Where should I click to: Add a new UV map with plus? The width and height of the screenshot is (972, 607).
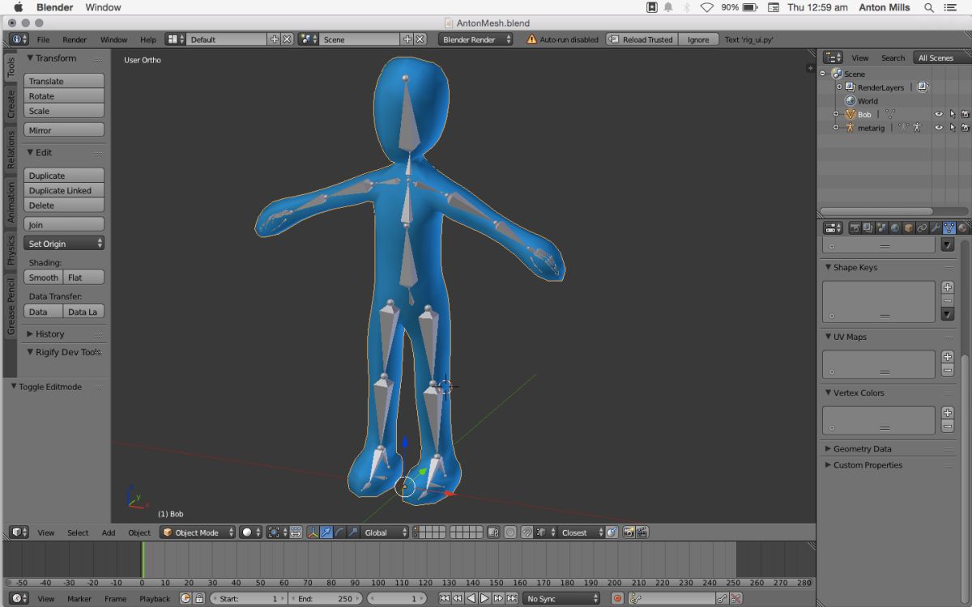948,357
